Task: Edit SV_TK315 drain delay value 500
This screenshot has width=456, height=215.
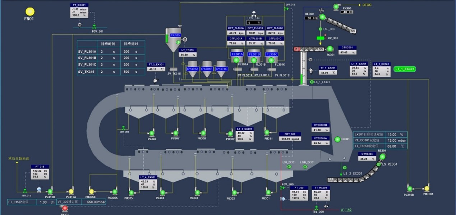Action: click(127, 72)
